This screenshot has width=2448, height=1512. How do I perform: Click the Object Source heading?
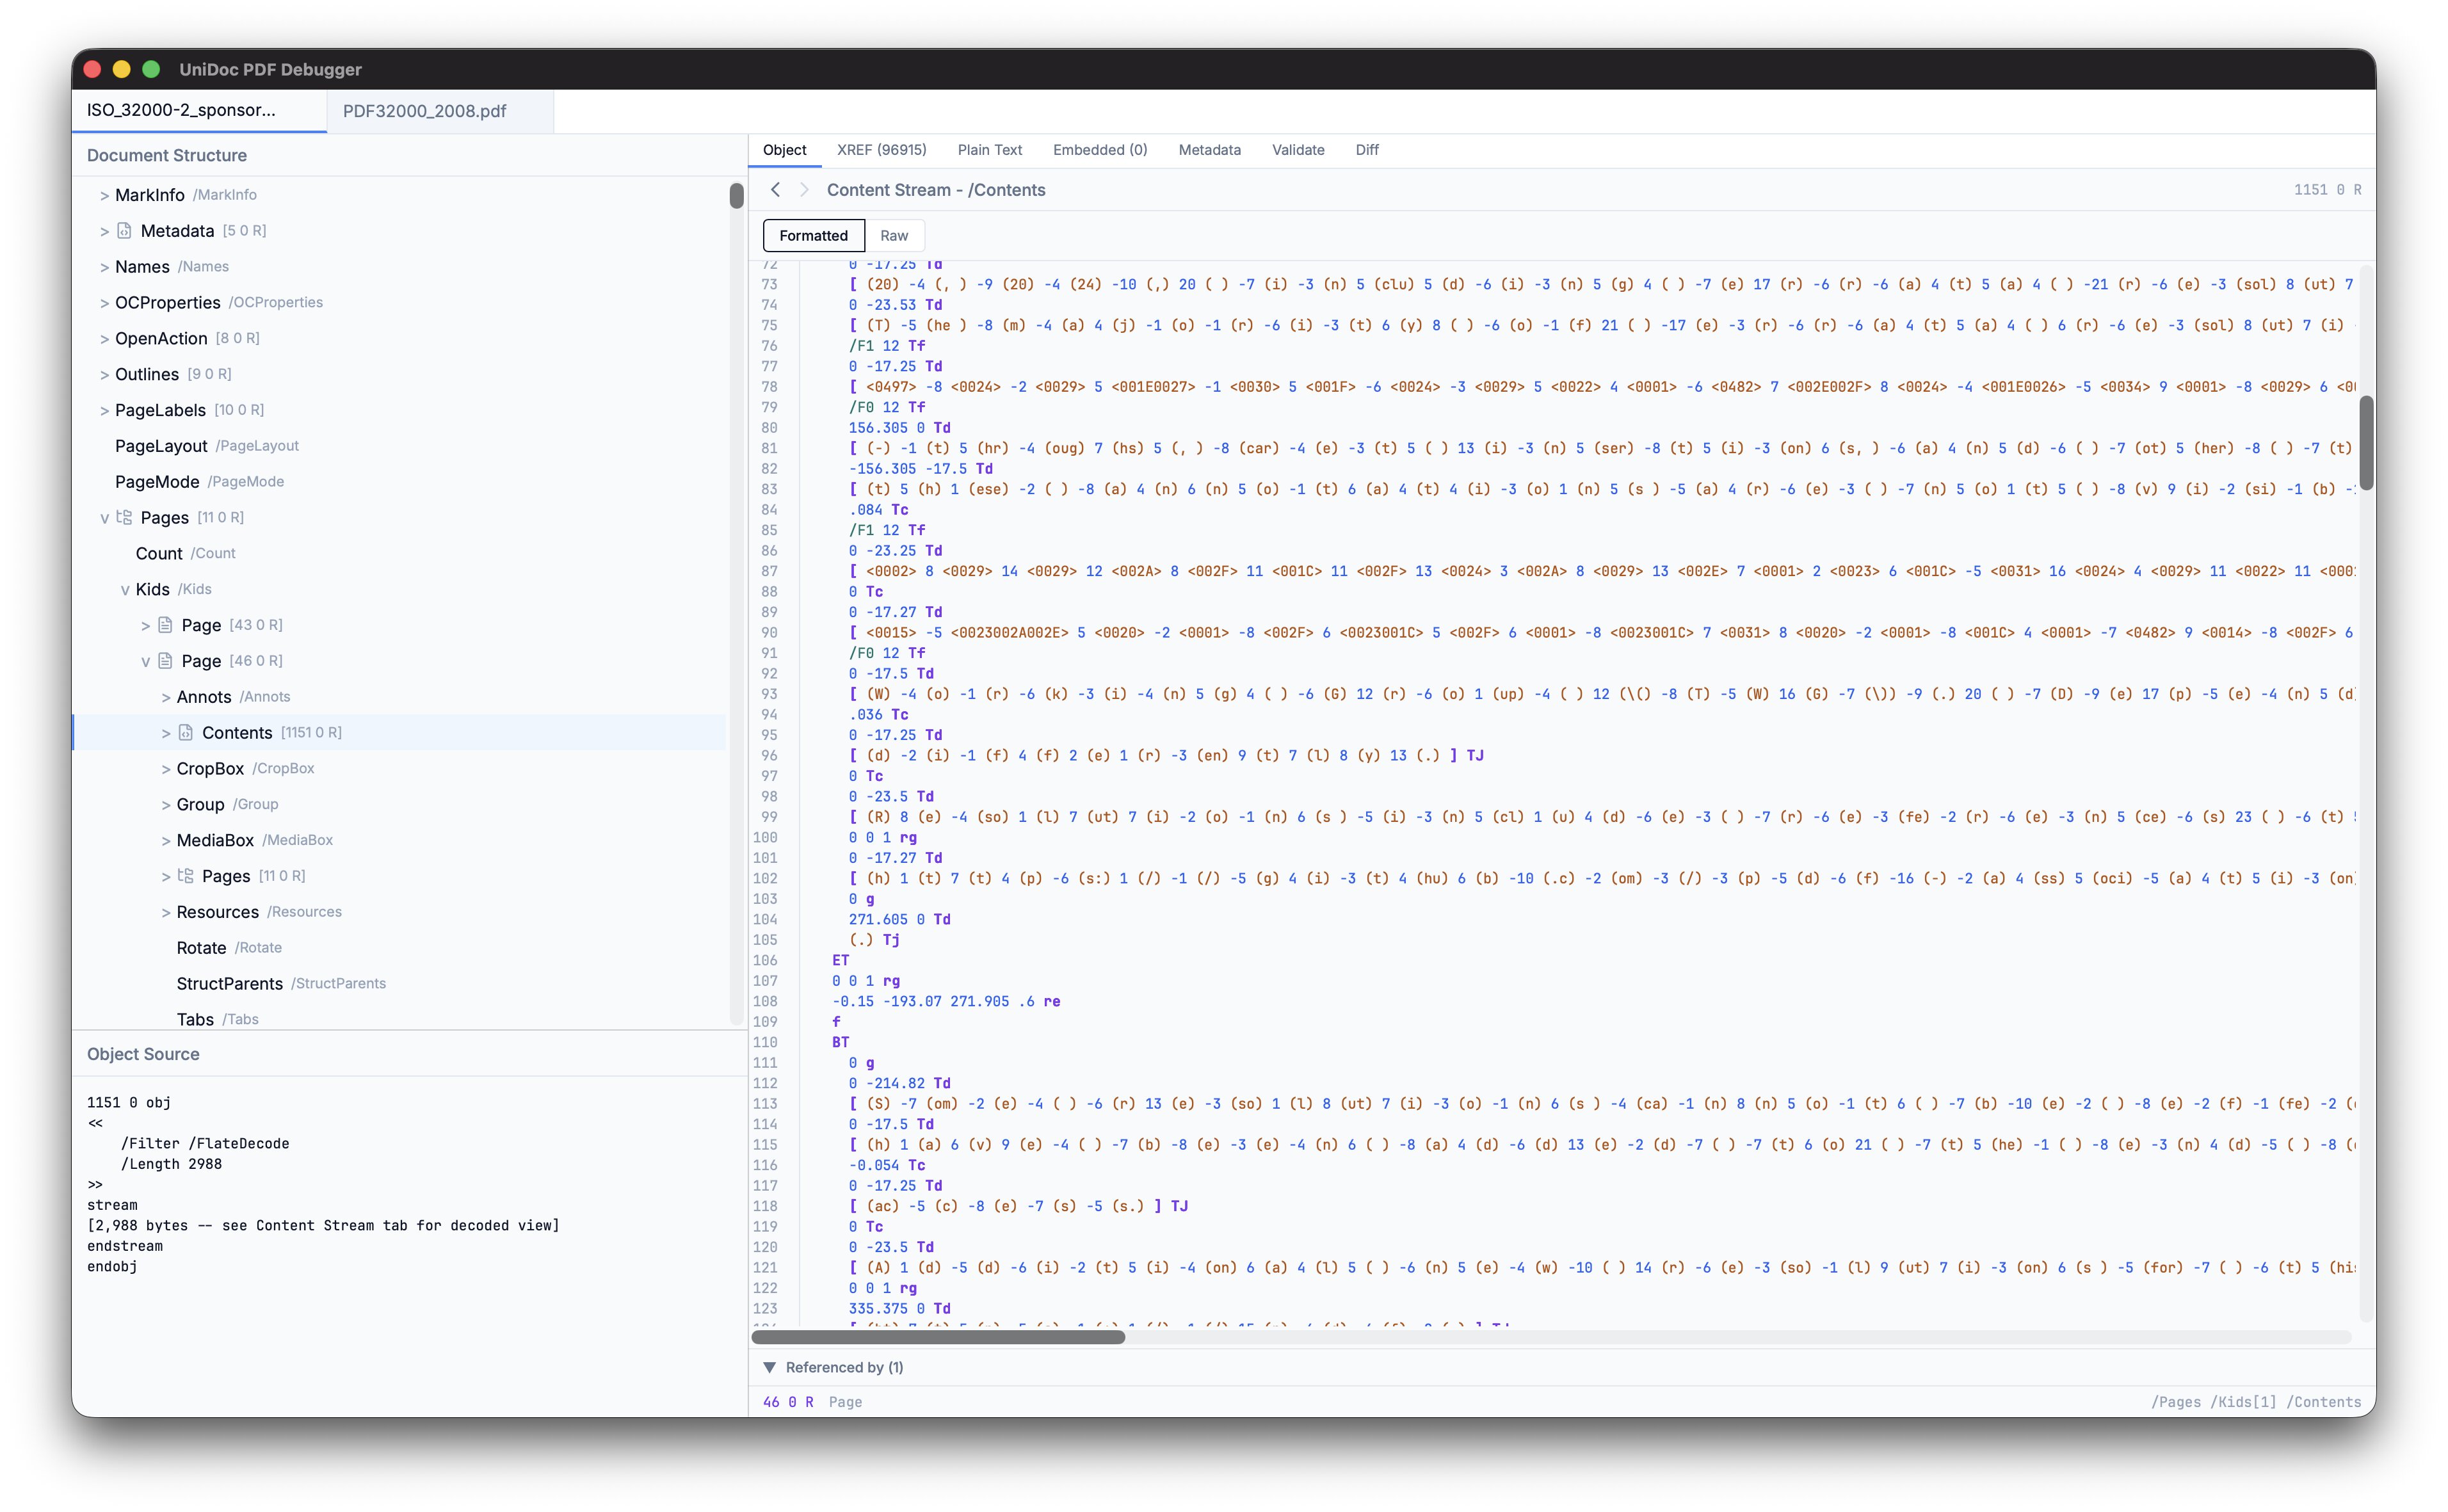tap(143, 1054)
